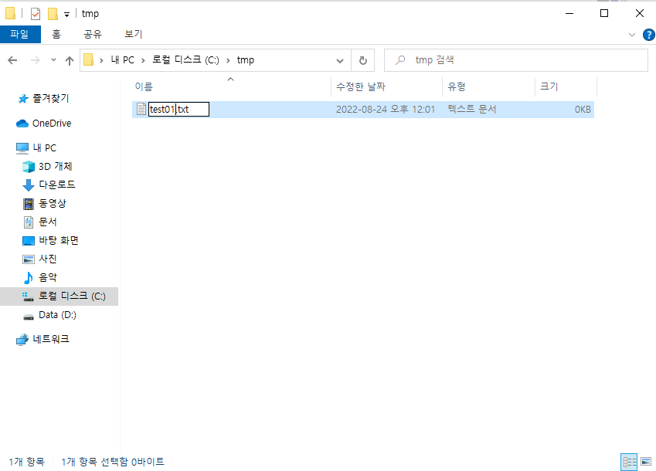Screen dimensions: 656x471
Task: Switch to details view in status bar
Action: 629,462
